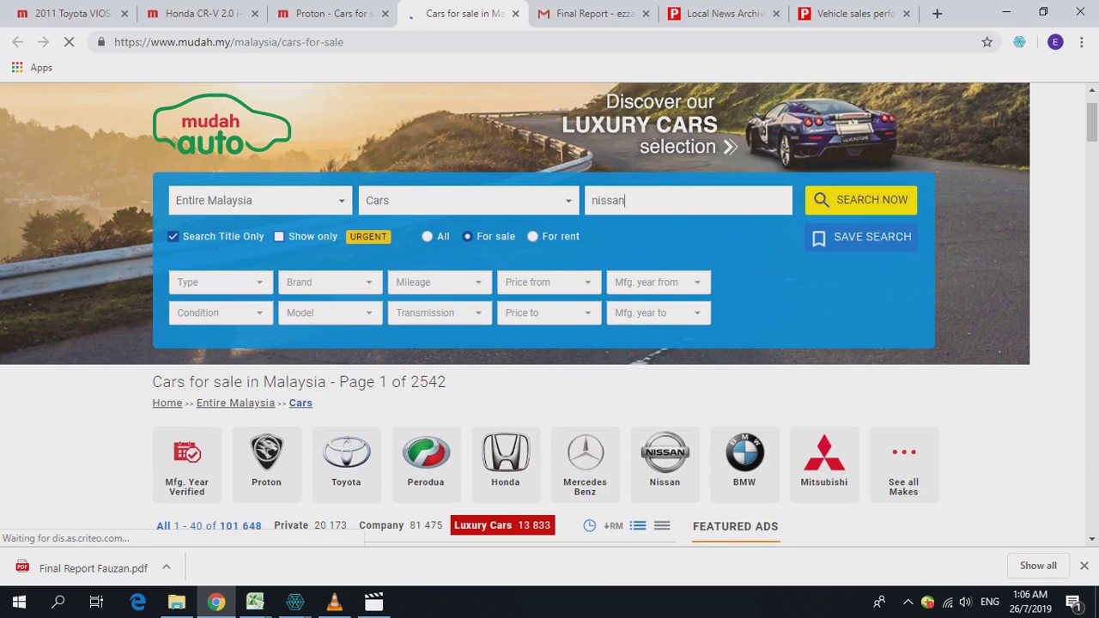The width and height of the screenshot is (1099, 618).
Task: Expand the Brand dropdown
Action: point(330,282)
